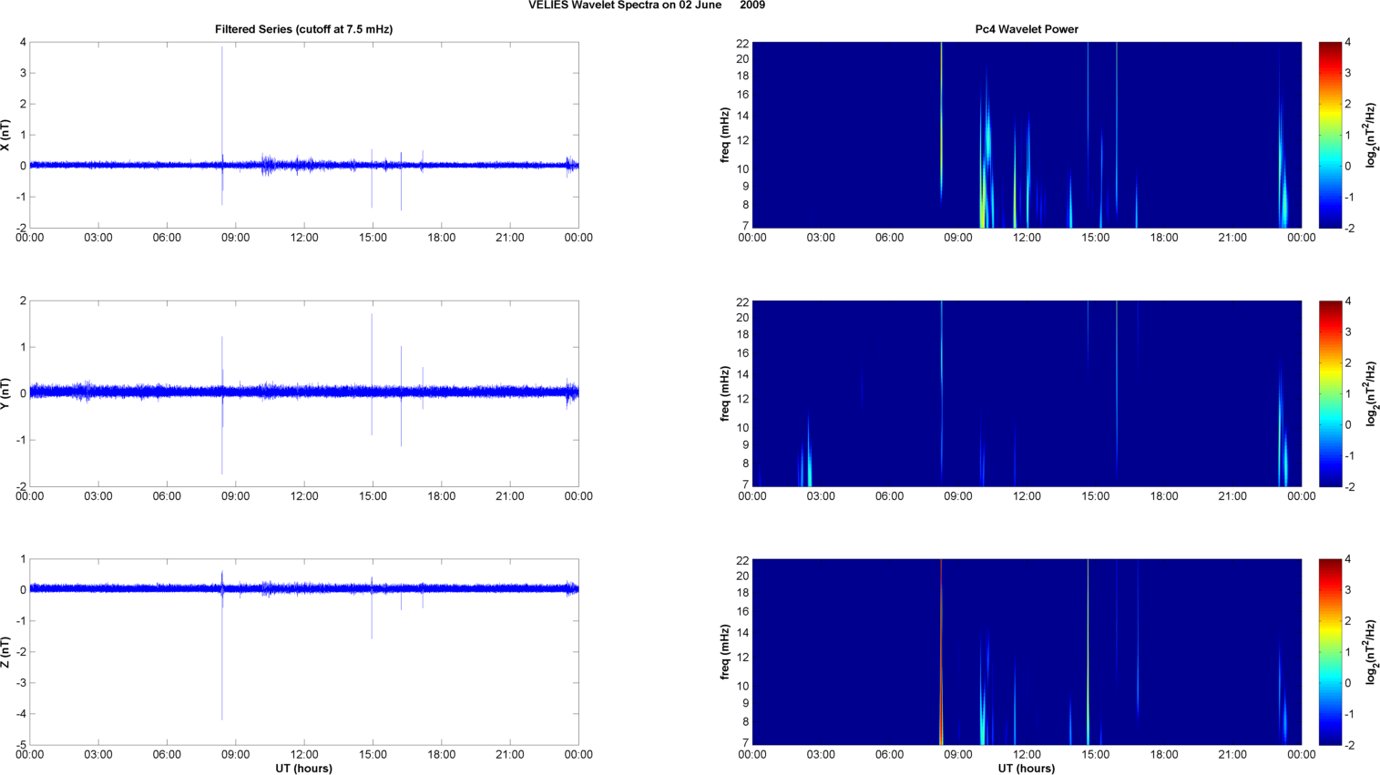
Task: Click the Z (nT) axis label
Action: (x=5, y=652)
